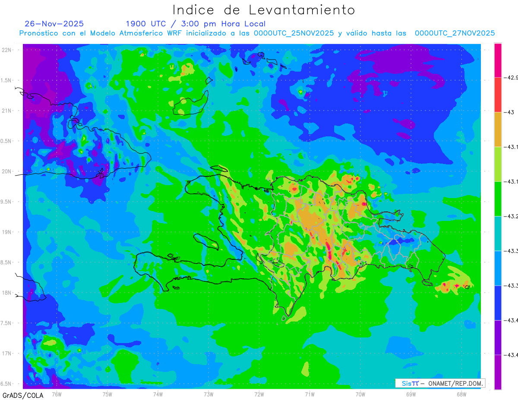This screenshot has width=518, height=400.
Task: Click the 20N latitude label
Action: pyautogui.click(x=6, y=171)
